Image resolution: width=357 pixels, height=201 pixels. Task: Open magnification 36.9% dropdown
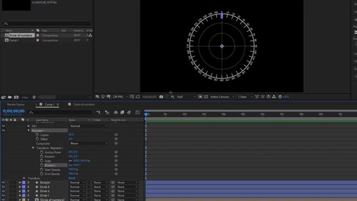[x=120, y=97]
